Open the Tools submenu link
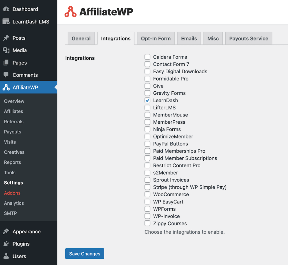The height and width of the screenshot is (265, 288). 10,173
